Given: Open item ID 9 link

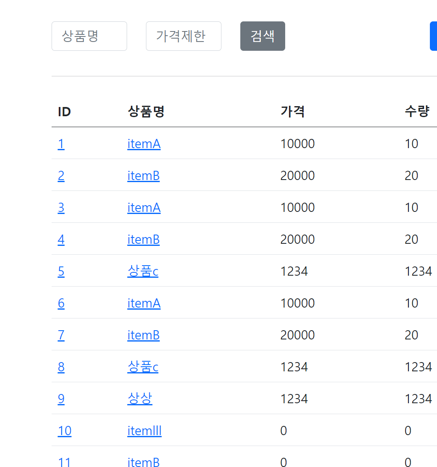Looking at the screenshot, I should pyautogui.click(x=61, y=399).
